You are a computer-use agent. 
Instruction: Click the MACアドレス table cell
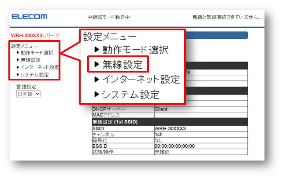[123, 115]
